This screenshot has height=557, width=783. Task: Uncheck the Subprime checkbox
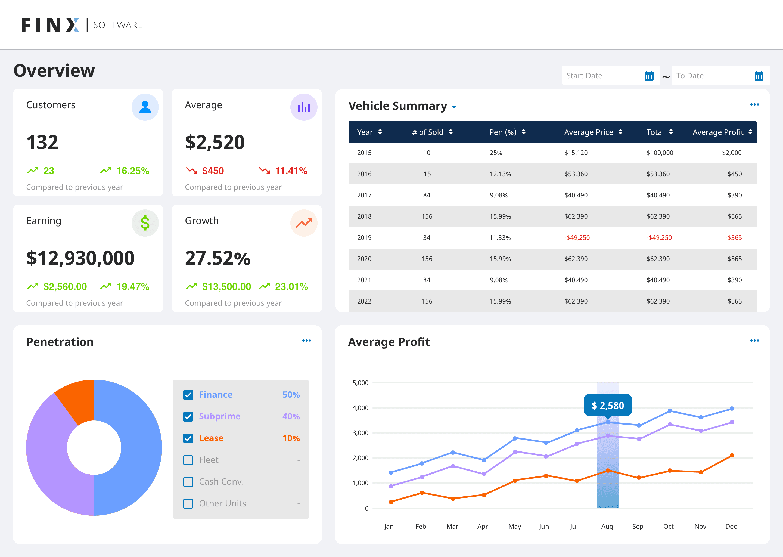click(x=188, y=417)
